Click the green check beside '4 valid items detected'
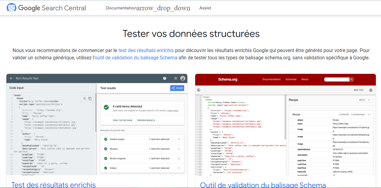This screenshot has height=188, width=381. (106, 107)
